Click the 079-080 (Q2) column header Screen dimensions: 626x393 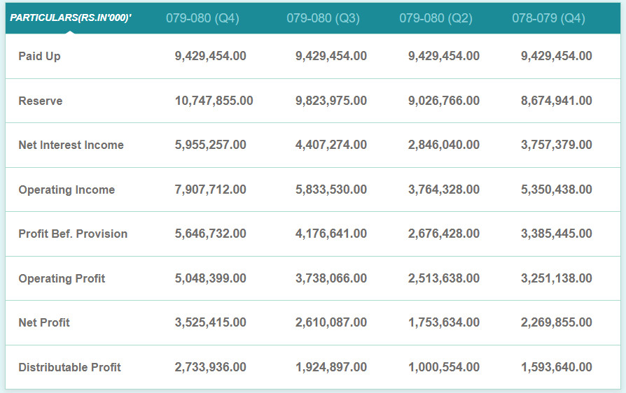(x=436, y=18)
